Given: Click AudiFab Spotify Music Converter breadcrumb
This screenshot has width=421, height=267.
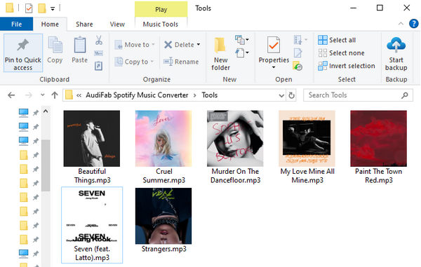Looking at the screenshot, I should pyautogui.click(x=137, y=95).
